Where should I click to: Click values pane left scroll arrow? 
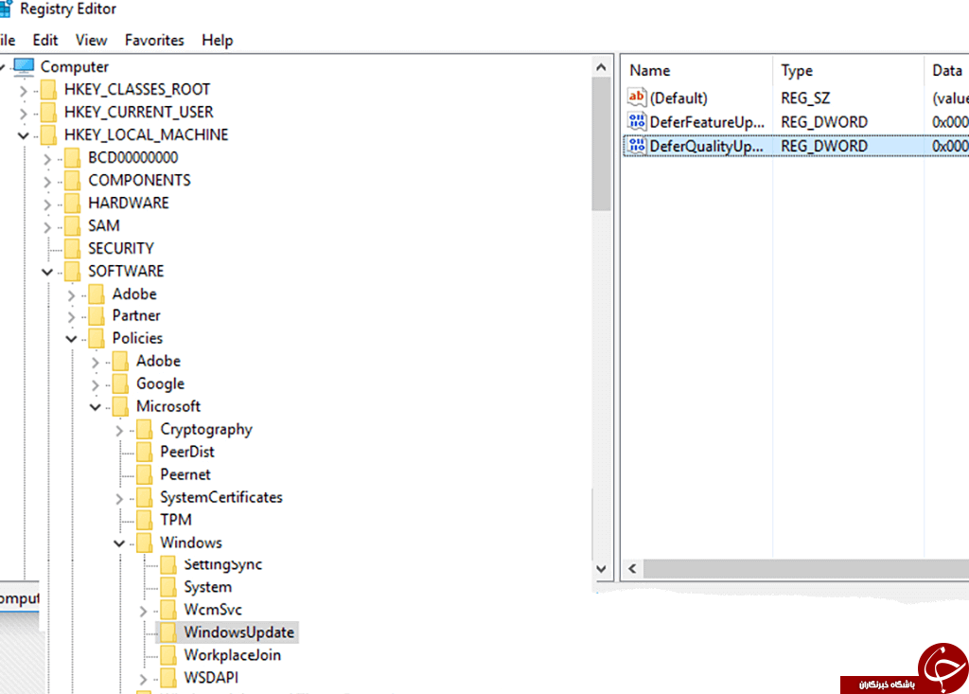[632, 568]
